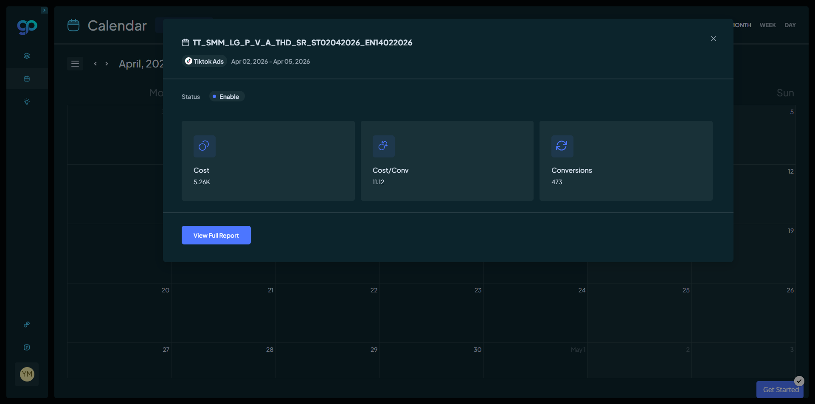815x404 pixels.
Task: Click the checkmark badge on Get Started
Action: click(x=799, y=381)
